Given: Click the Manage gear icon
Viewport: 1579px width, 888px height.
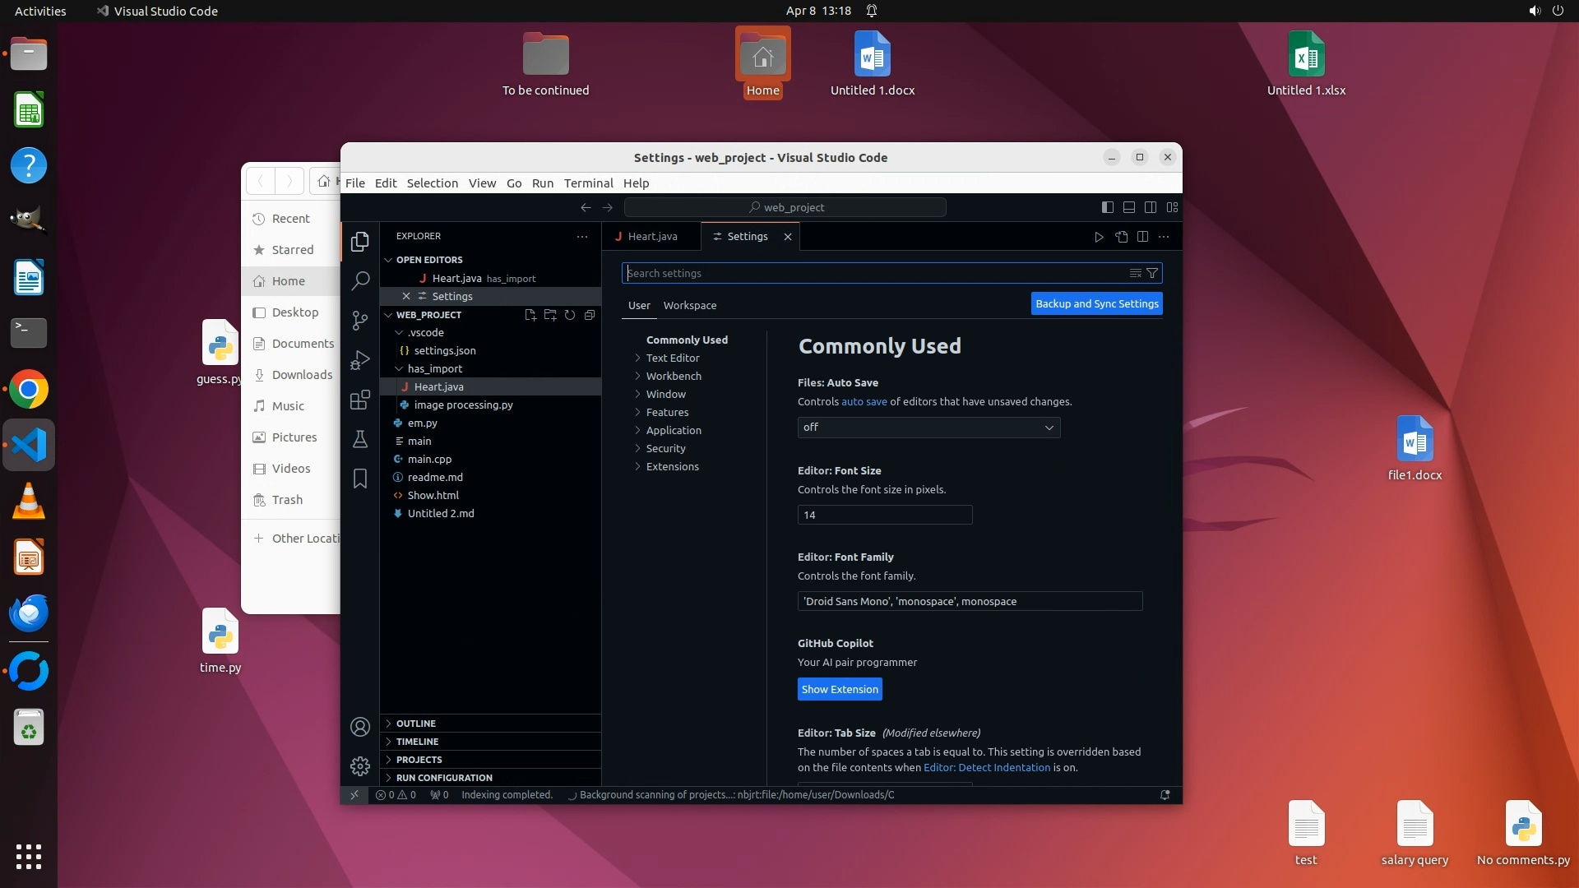Looking at the screenshot, I should tap(359, 766).
